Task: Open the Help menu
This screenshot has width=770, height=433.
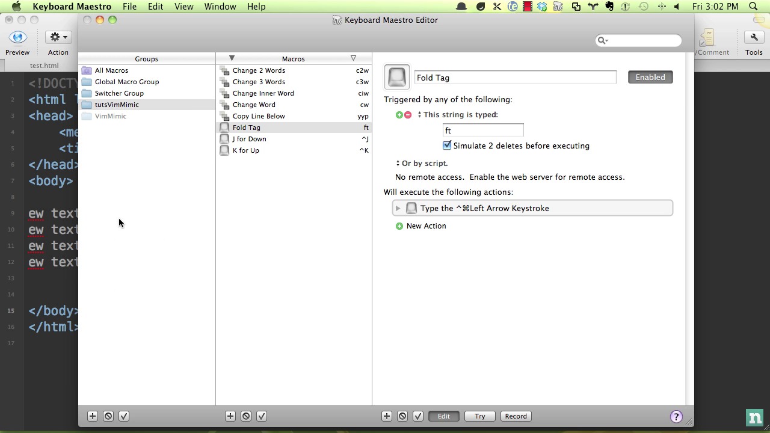Action: coord(256,7)
